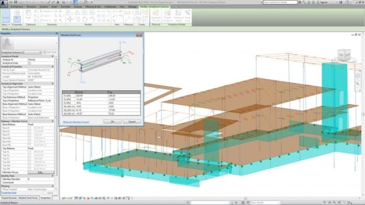This screenshot has height=205, width=365.
Task: Open the Architecture ribbon tab
Action: 17,7
